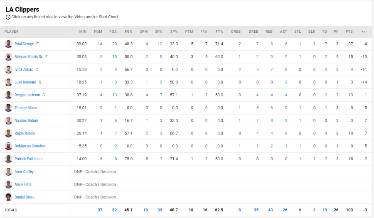View team total 19 three-pointers made
This screenshot has height=218, width=374.
pyautogui.click(x=145, y=210)
